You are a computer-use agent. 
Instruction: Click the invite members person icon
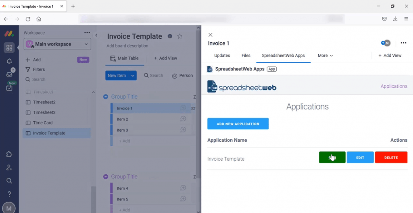point(9,168)
